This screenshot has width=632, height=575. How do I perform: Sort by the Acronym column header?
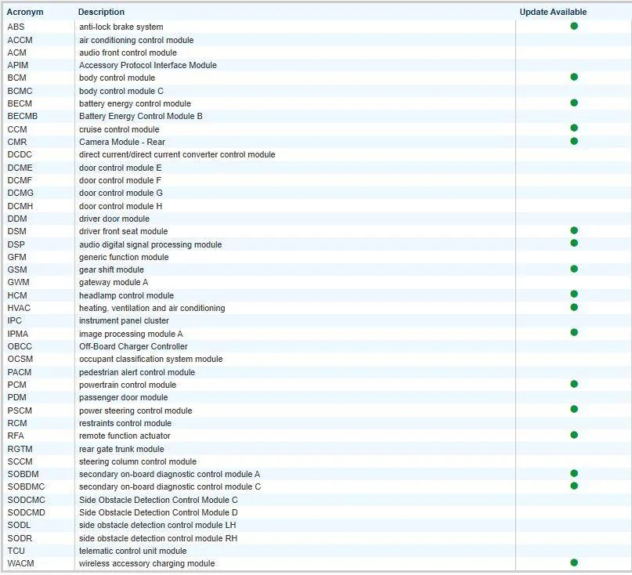[25, 12]
